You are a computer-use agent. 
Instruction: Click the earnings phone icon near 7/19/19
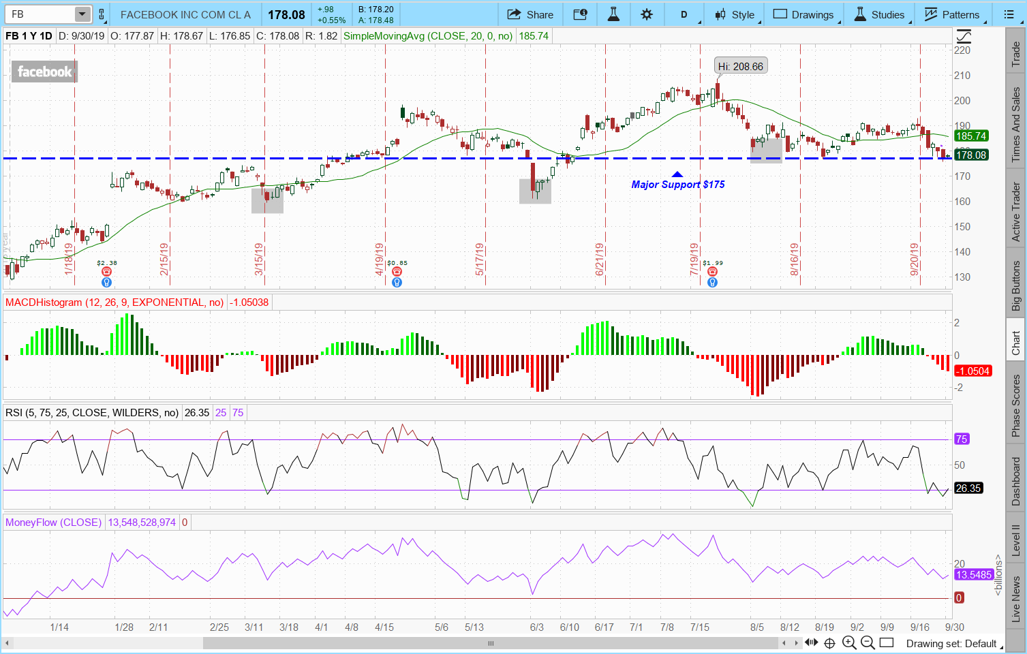point(712,272)
